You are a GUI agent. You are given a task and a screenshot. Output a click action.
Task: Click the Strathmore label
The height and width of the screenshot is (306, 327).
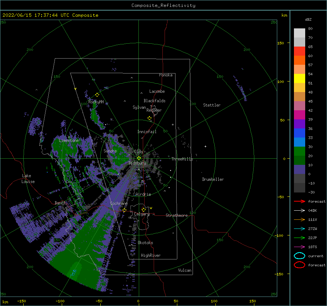[177, 215]
